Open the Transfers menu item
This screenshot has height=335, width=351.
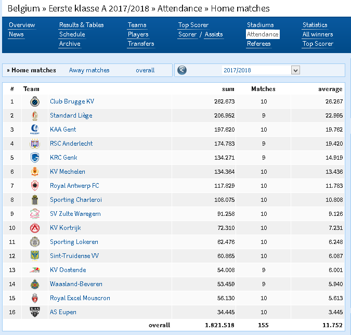[141, 44]
